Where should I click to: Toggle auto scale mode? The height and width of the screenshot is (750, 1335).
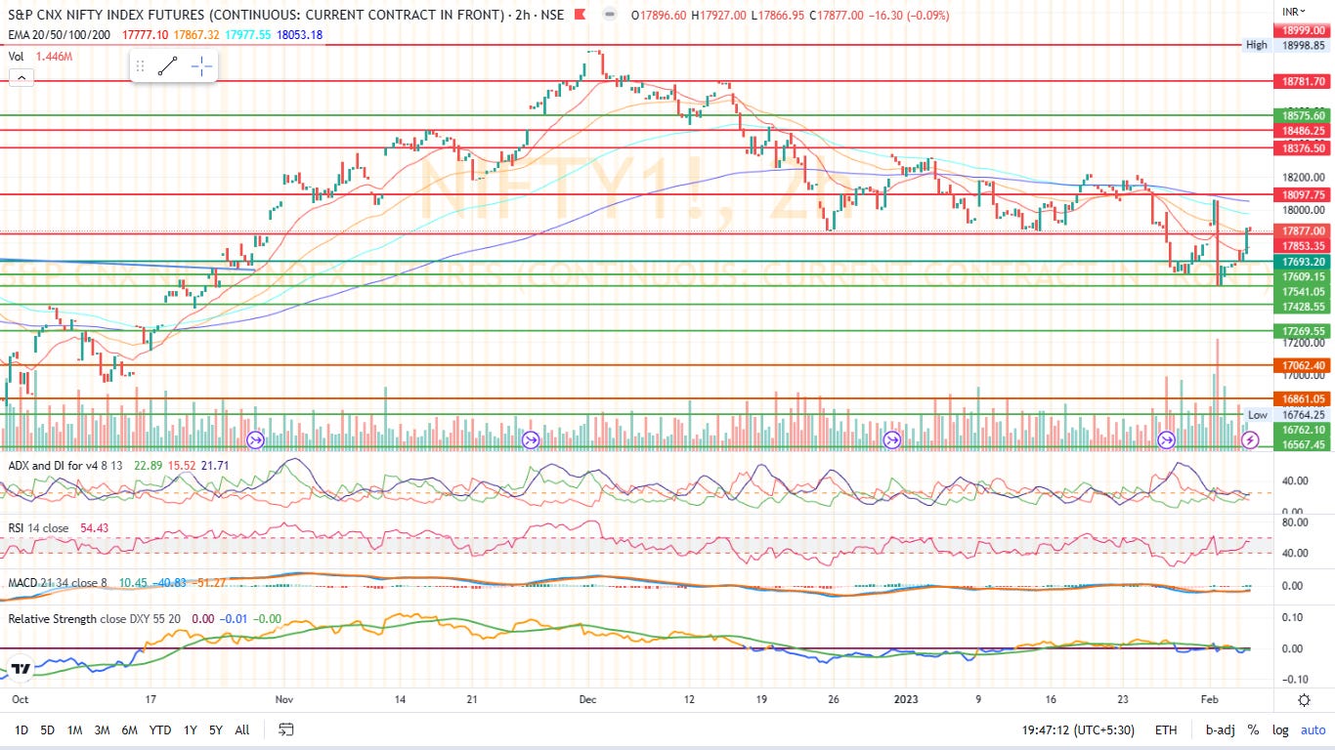pos(1313,729)
